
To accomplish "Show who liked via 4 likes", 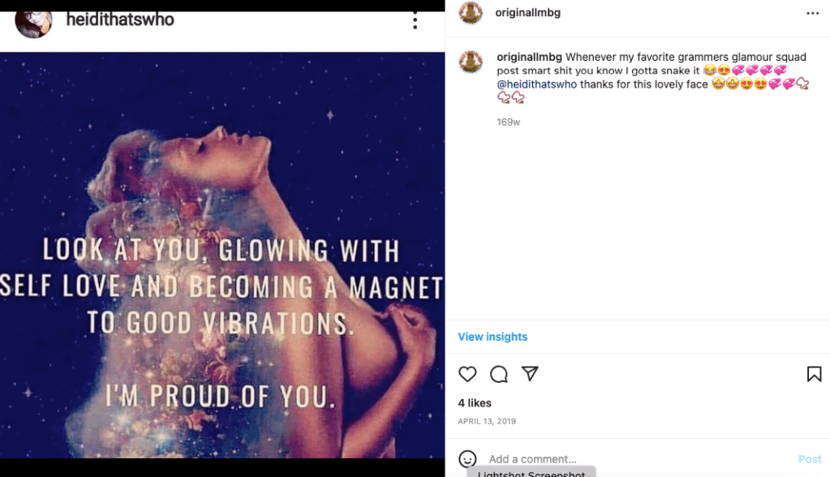I will [475, 403].
